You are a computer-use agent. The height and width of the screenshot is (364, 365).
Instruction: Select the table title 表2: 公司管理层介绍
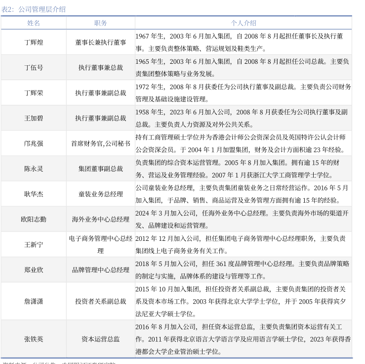(33, 9)
